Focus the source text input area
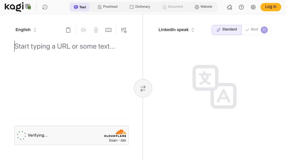 click(x=71, y=78)
